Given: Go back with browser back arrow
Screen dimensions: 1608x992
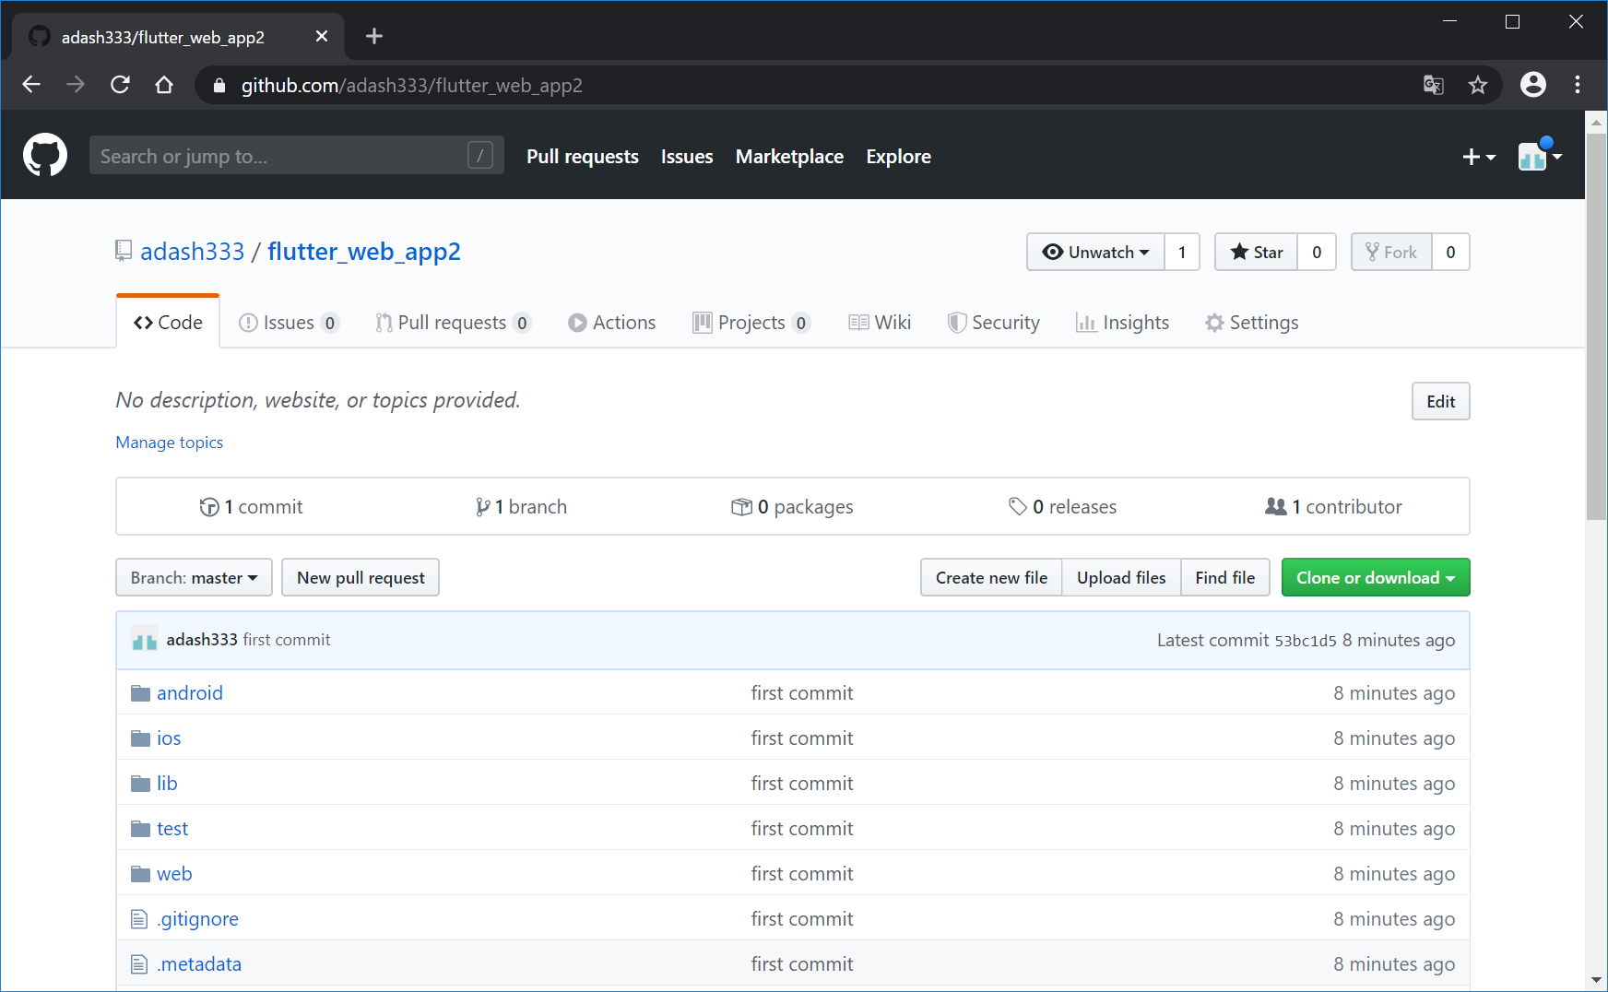Looking at the screenshot, I should coord(31,85).
